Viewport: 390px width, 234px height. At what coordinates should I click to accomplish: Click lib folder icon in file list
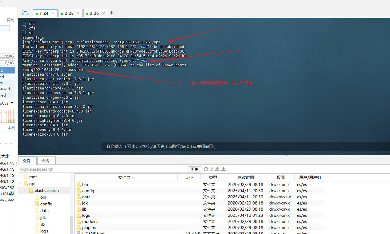pyautogui.click(x=78, y=209)
